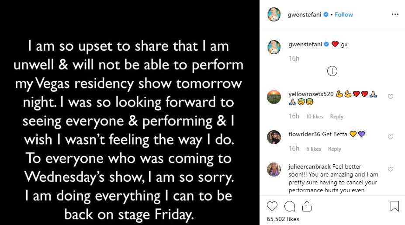Screen dimensions: 405x225
Task: Open gwenstefani profile picture in header
Action: coord(274,14)
